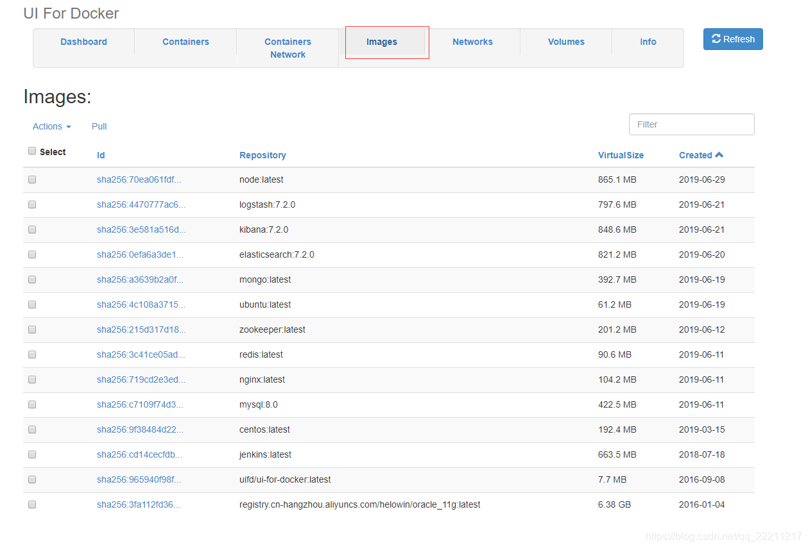The image size is (808, 548).
Task: Open the Actions dropdown menu
Action: (51, 126)
